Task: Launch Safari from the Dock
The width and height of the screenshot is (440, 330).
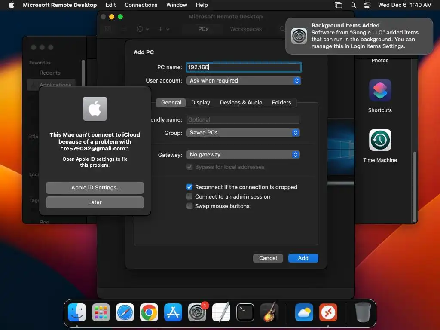Action: point(125,312)
